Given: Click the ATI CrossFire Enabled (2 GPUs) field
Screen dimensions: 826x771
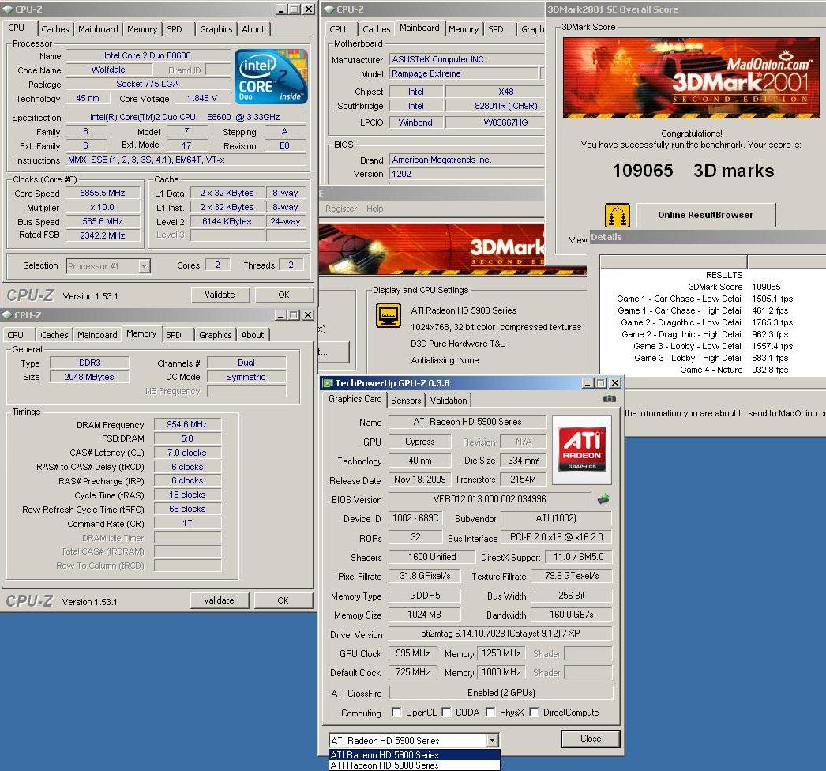Looking at the screenshot, I should [501, 693].
